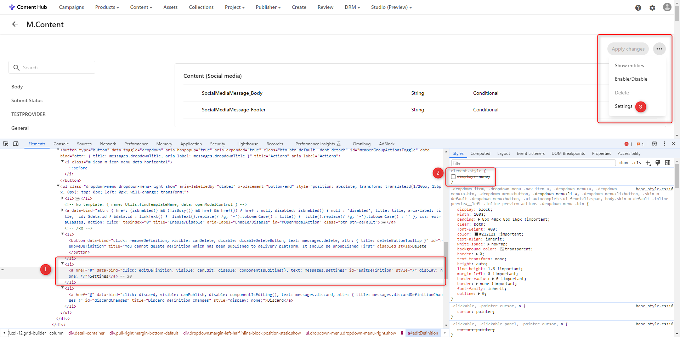Expand the border-radius property triangle
This screenshot has width=680, height=337.
[493, 279]
